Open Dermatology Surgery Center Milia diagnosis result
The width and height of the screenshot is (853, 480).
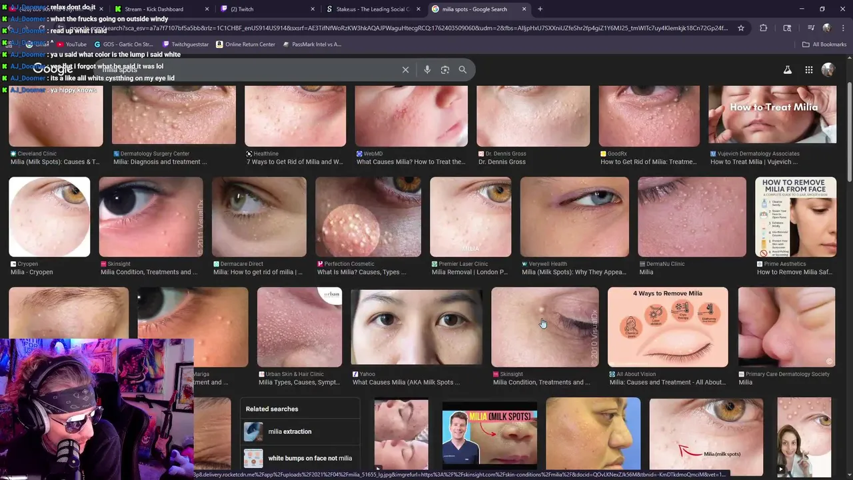[160, 162]
